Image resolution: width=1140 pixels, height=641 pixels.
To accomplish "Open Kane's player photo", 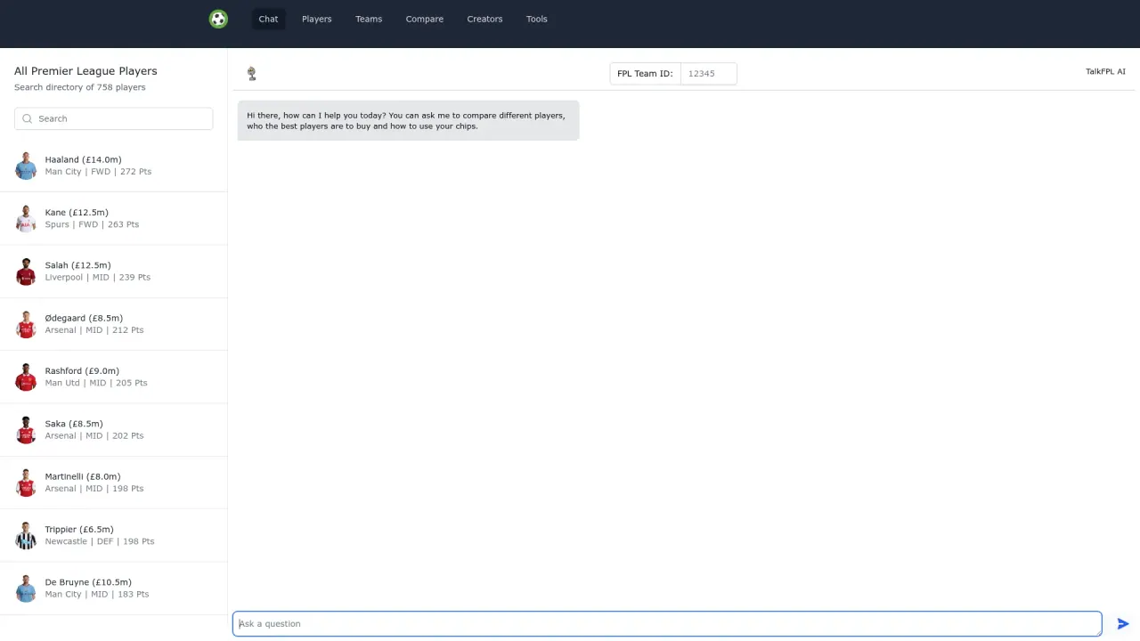I will pos(26,218).
